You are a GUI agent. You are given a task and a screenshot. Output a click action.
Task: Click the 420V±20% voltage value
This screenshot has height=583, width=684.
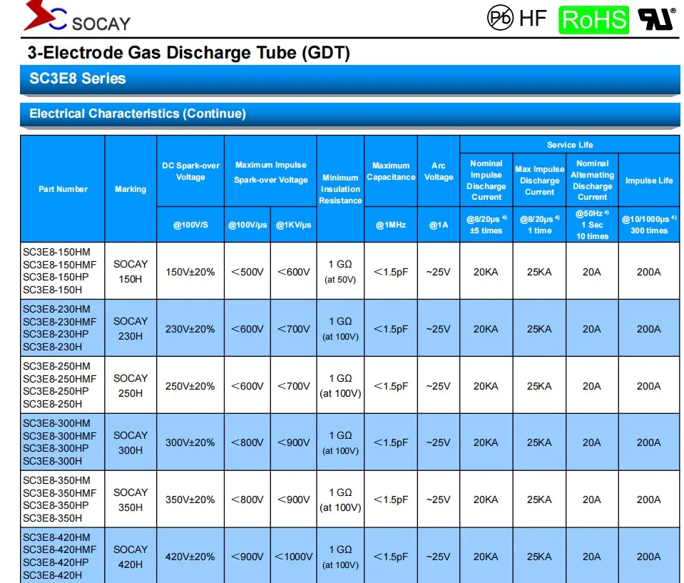(x=190, y=557)
